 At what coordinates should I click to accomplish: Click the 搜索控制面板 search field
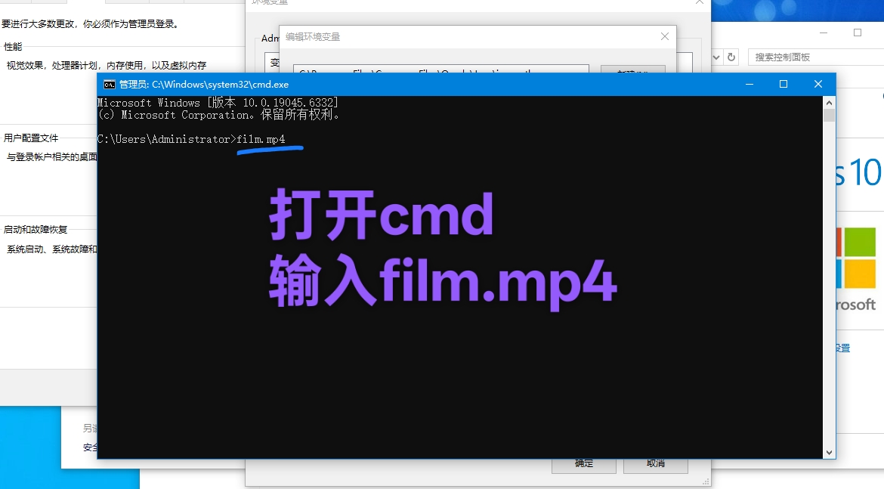tap(815, 57)
